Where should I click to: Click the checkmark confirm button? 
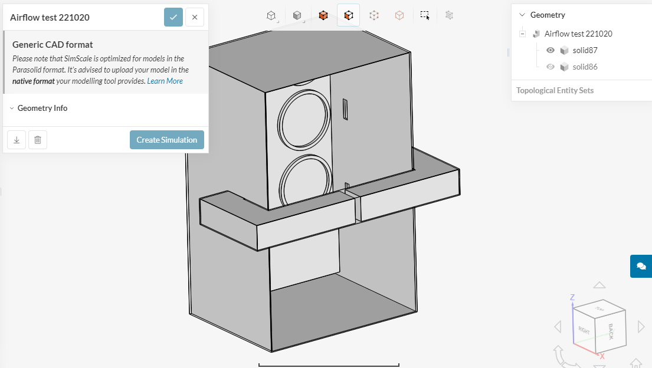pos(173,17)
